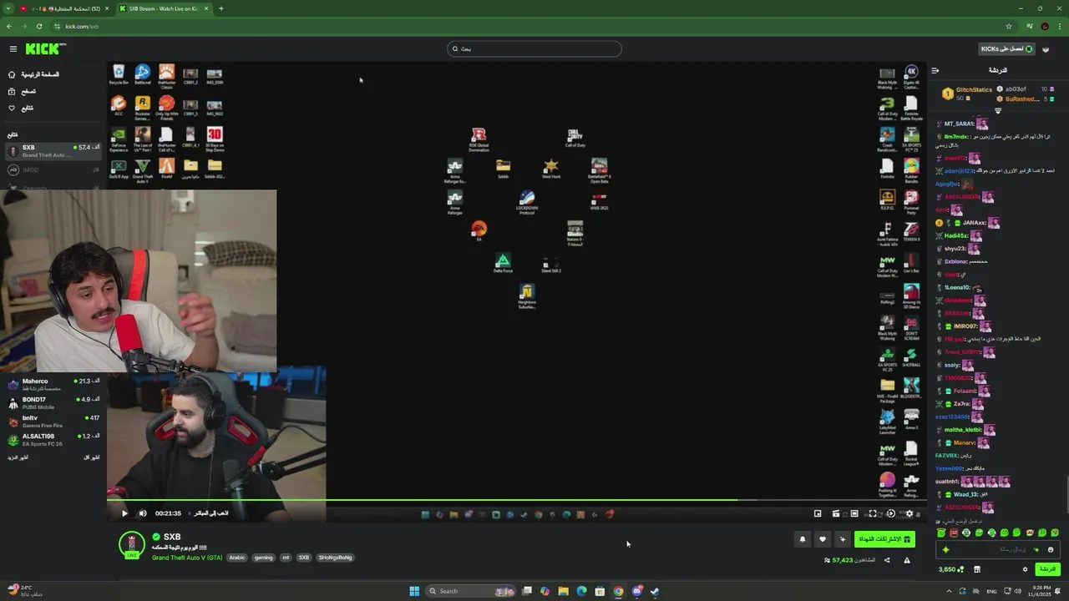Click Hadi45z username in chat
Screen dimensions: 1069x601
coord(955,236)
